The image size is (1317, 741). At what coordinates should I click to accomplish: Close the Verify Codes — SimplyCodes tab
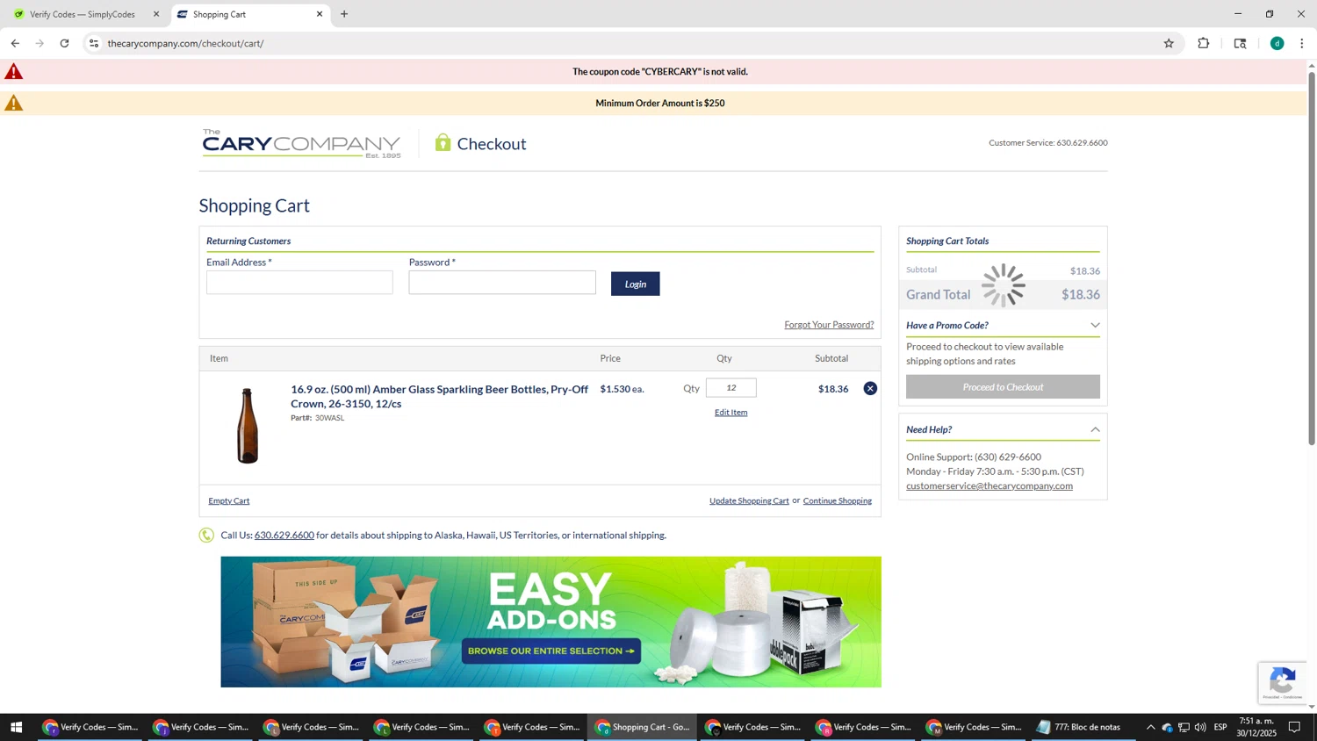156,14
